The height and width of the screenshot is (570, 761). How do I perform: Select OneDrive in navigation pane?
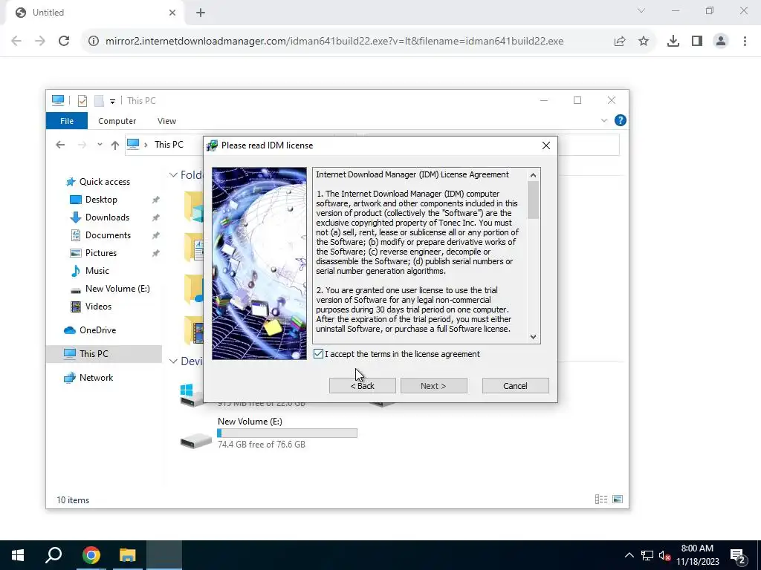[x=97, y=330]
